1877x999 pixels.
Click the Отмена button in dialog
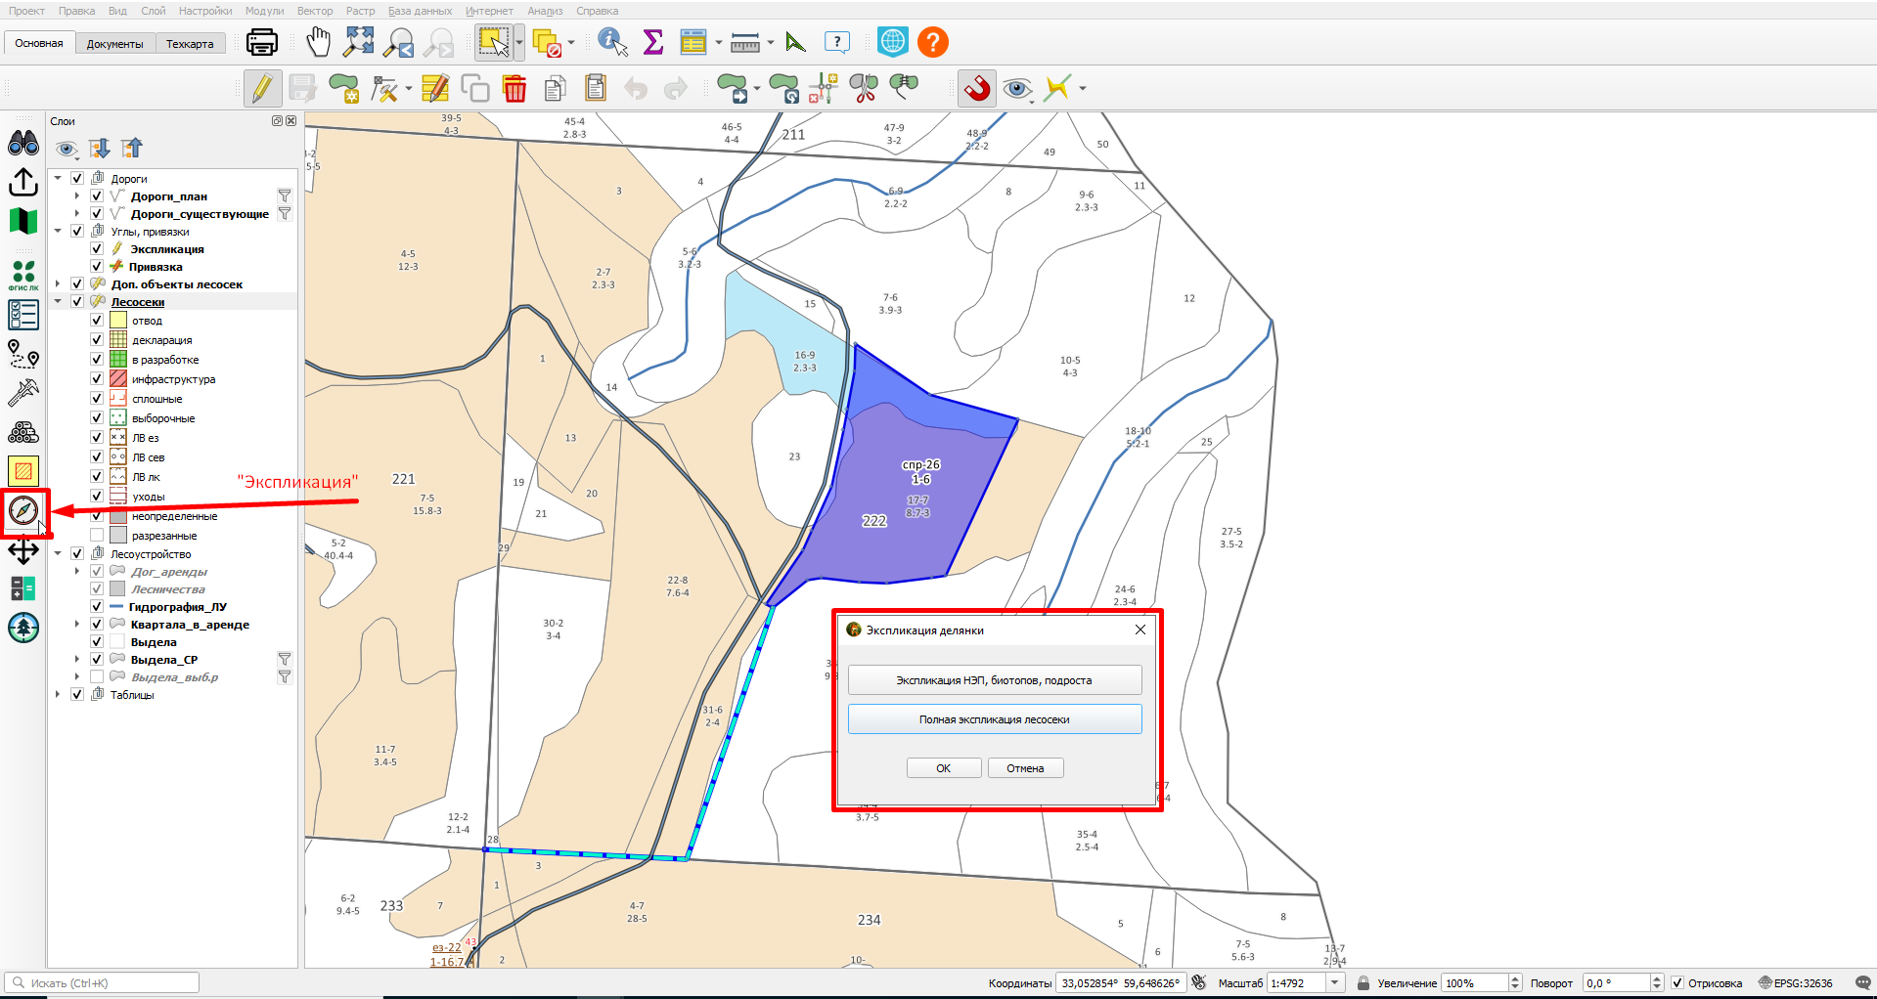point(1025,768)
